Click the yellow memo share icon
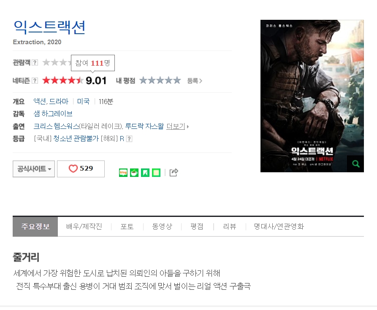The image size is (377, 310). click(156, 173)
